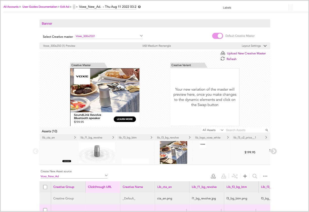309x212 pixels.
Task: Open User Guides Documentation breadcrumb link
Action: [40, 7]
